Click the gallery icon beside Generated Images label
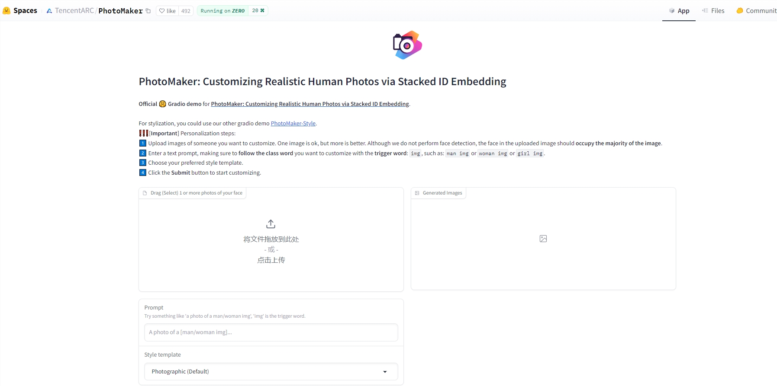The height and width of the screenshot is (386, 777). [417, 193]
